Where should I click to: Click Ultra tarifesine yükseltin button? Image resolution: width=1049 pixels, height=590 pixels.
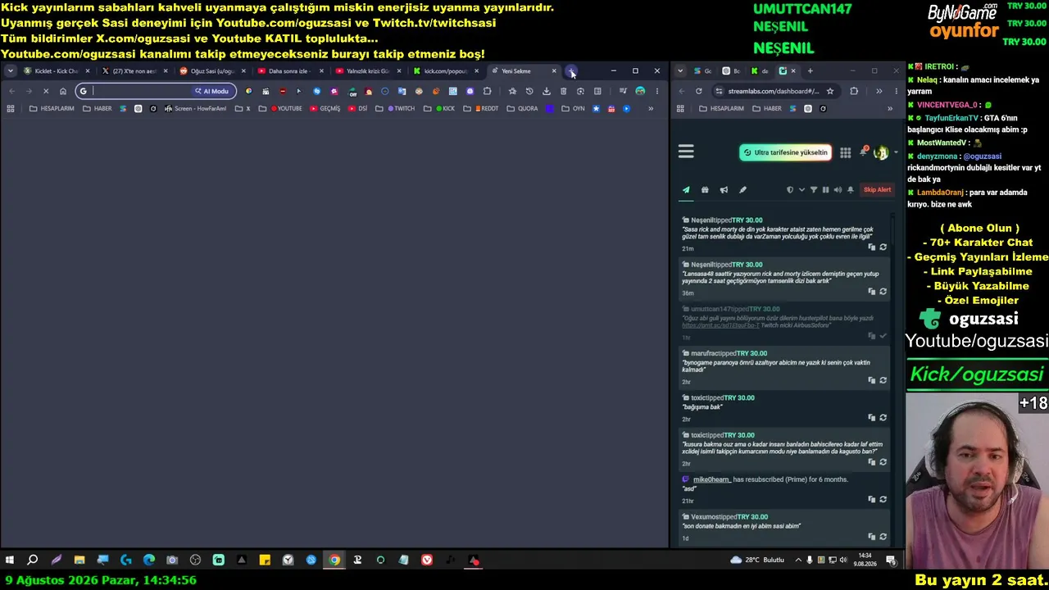785,152
